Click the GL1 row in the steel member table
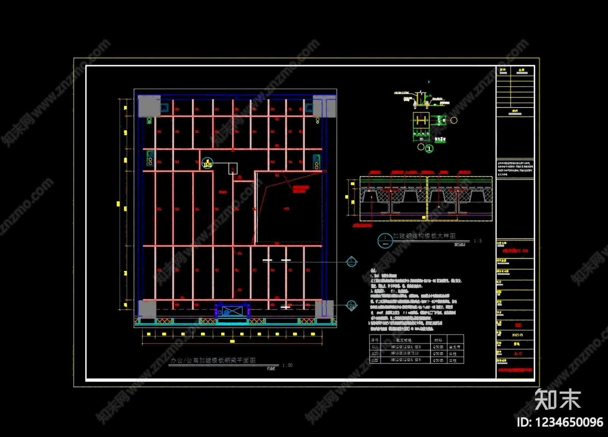Image resolution: width=608 pixels, height=437 pixels. [x=416, y=347]
